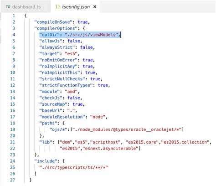The height and width of the screenshot is (186, 216).
Task: Click the JSON braces icon on tsconfig.json tab
Action: click(x=58, y=7)
